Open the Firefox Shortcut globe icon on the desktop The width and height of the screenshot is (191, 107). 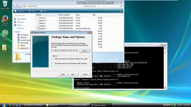5,35
